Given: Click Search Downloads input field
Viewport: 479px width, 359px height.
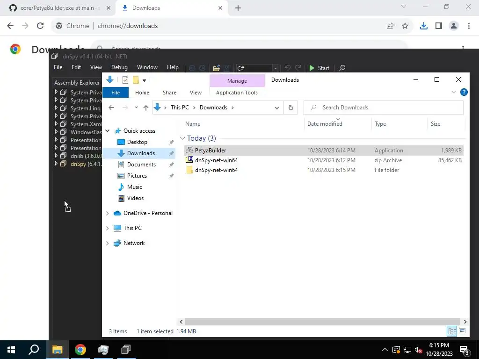Looking at the screenshot, I should coord(384,108).
